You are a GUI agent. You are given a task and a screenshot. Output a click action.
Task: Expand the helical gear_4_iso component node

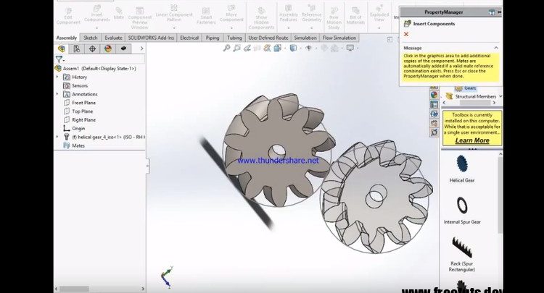57,137
